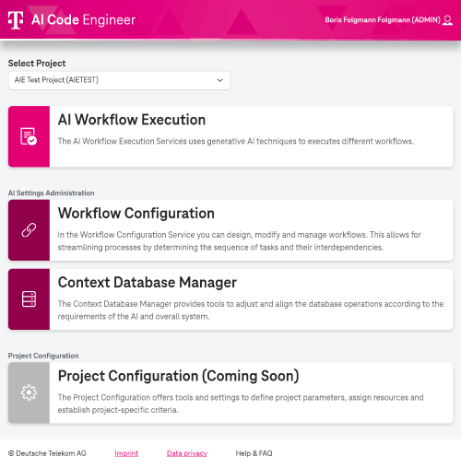This screenshot has width=461, height=468.
Task: Click the Project Configuration gear icon
Action: pyautogui.click(x=29, y=392)
